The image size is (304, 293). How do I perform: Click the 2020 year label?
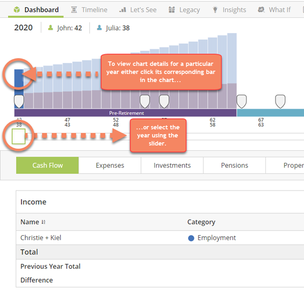click(23, 28)
